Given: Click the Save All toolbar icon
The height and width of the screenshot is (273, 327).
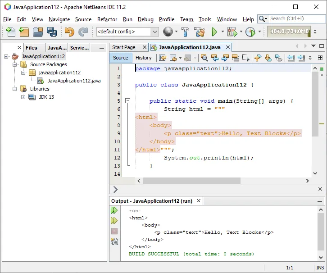Looking at the screenshot, I should 51,32.
